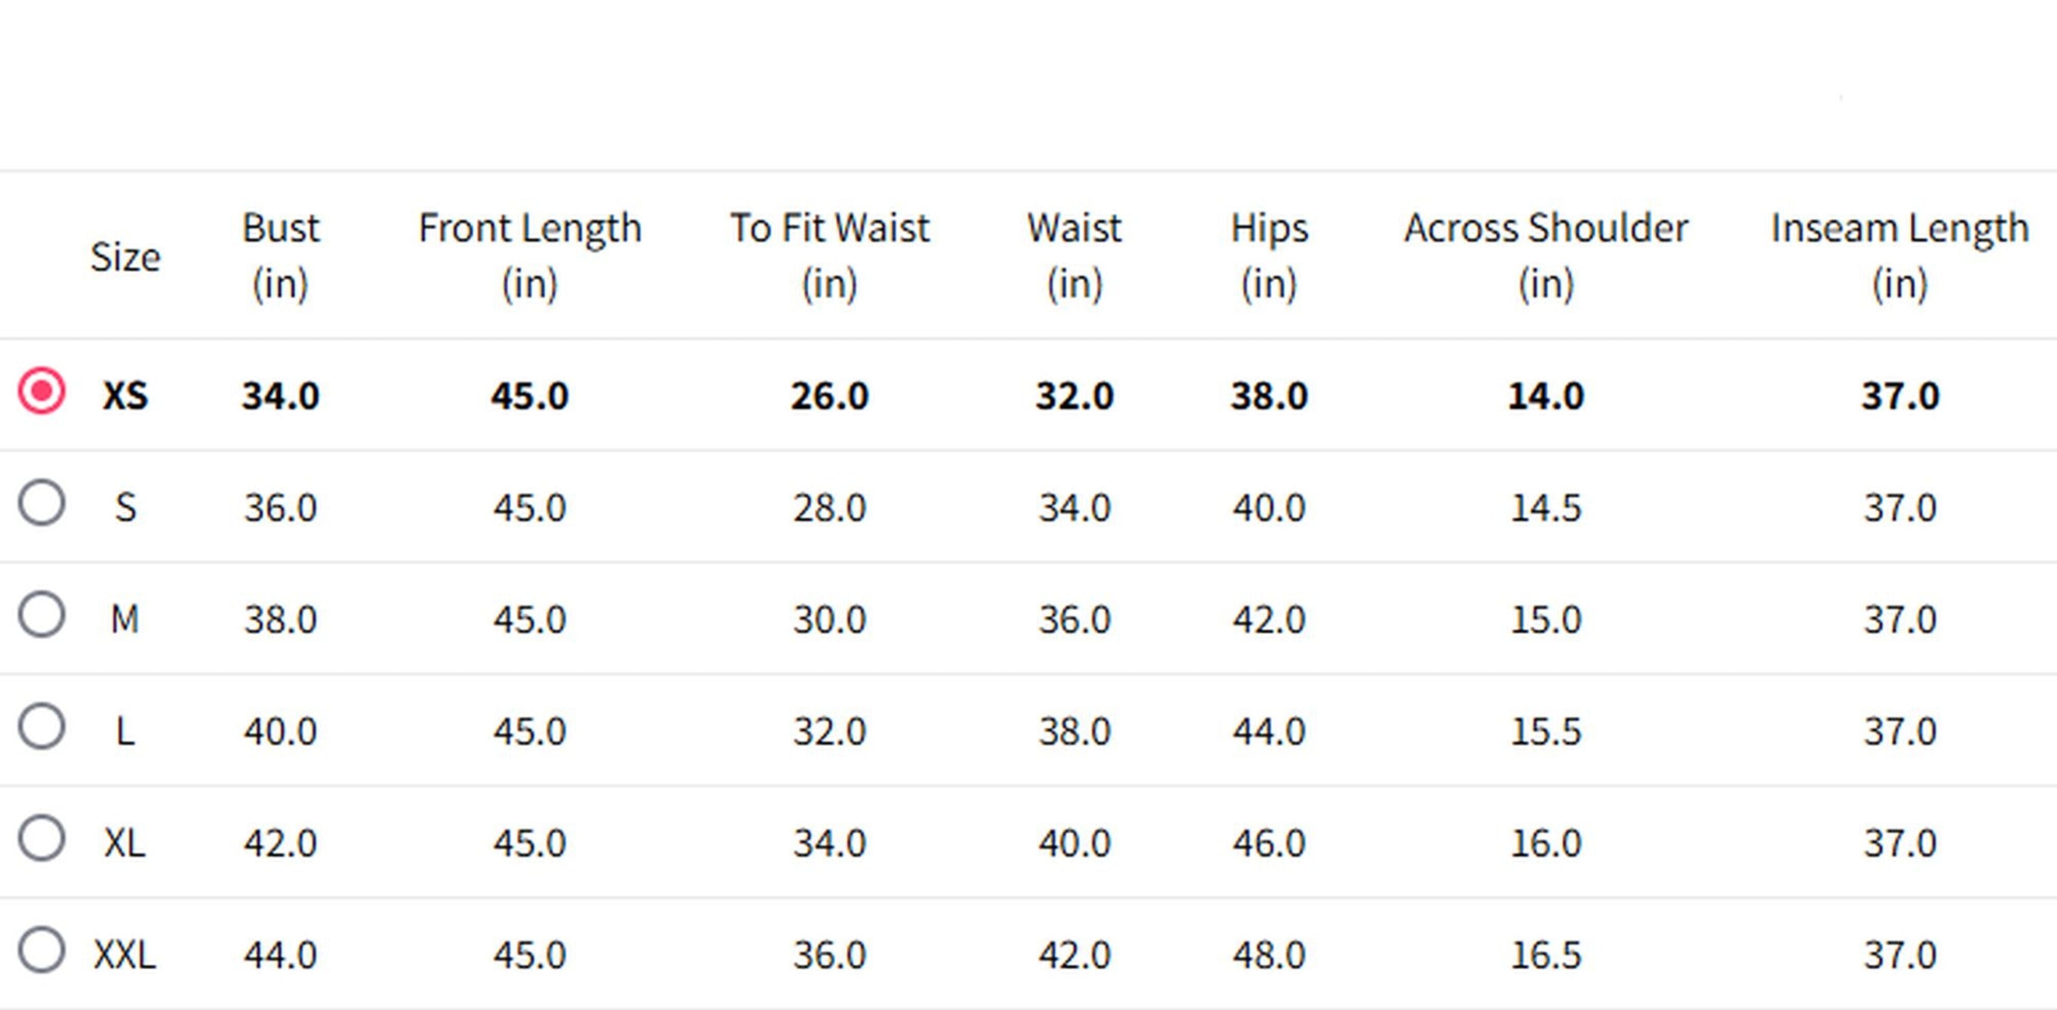Click across shoulder value 16.5
This screenshot has height=1010, width=2057.
point(1546,955)
